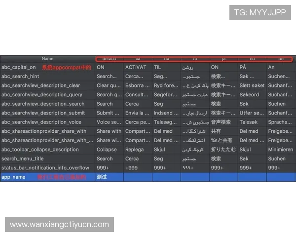Select the de locale column header
This screenshot has height=237, width=296.
pyautogui.click(x=281, y=59)
